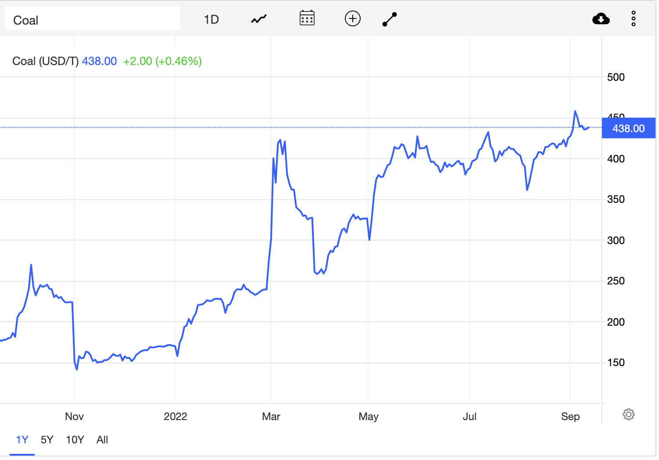Click the May date axis label
The height and width of the screenshot is (460, 659).
pos(369,417)
